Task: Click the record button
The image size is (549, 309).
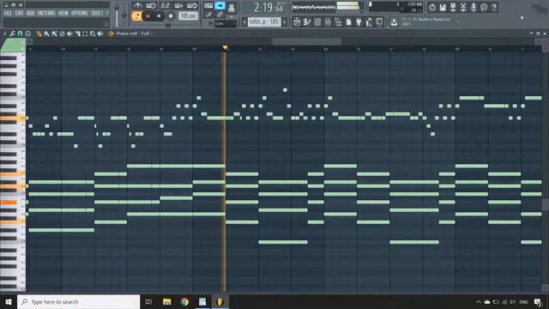Action: point(171,16)
